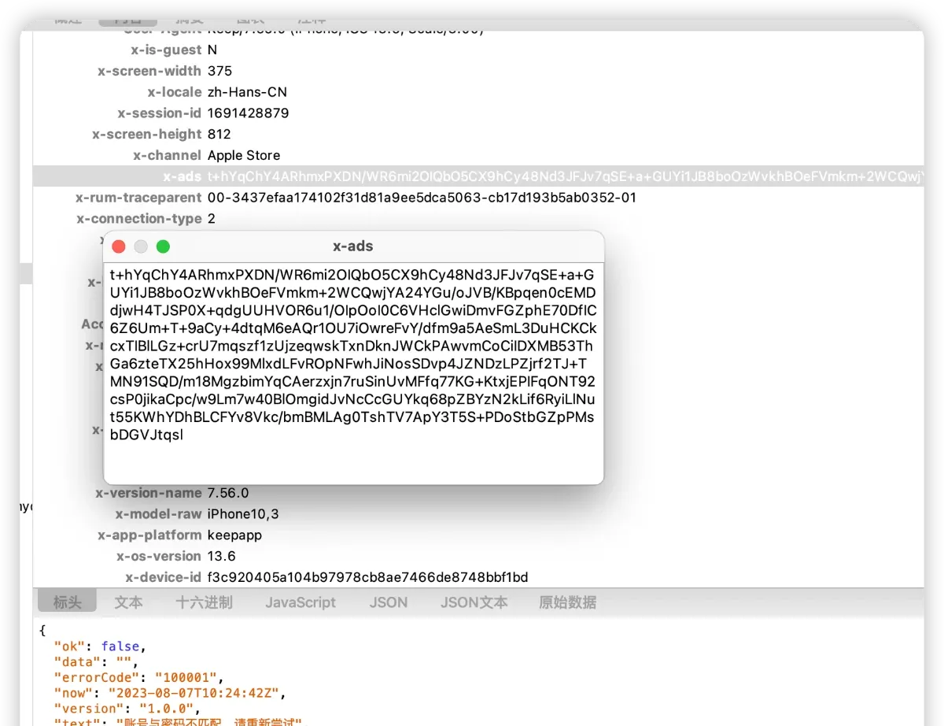
Task: Close the x-ads popup window
Action: [x=119, y=246]
